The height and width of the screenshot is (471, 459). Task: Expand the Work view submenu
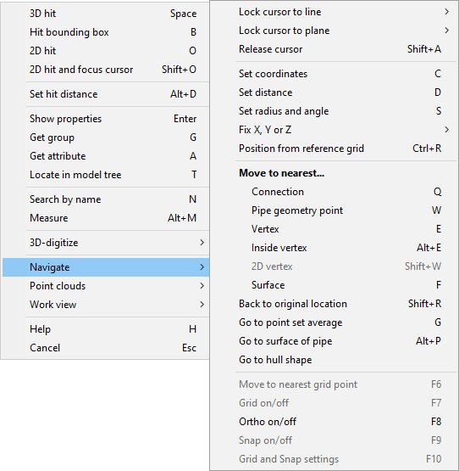point(106,305)
